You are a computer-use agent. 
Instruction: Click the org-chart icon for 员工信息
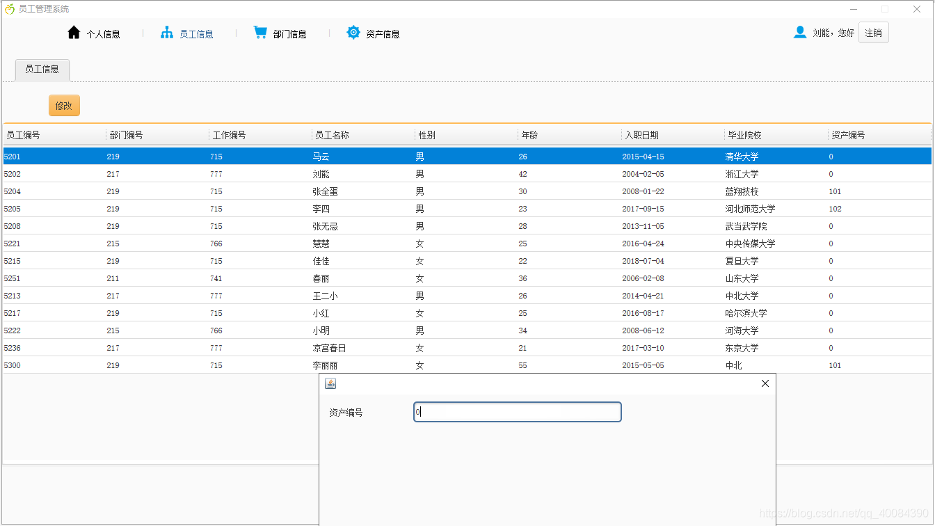(167, 33)
